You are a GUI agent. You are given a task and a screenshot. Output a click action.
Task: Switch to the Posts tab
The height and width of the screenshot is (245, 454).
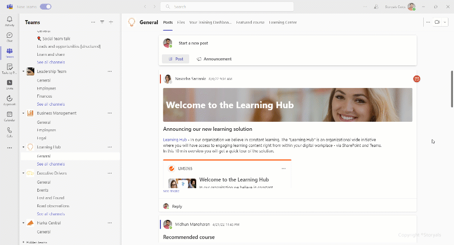(x=168, y=22)
